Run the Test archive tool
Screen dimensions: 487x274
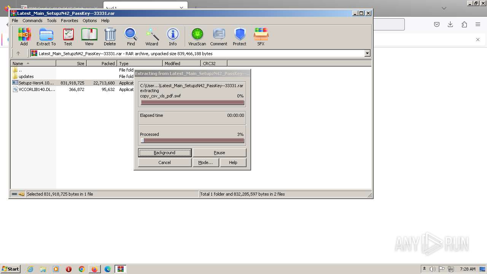coord(68,37)
